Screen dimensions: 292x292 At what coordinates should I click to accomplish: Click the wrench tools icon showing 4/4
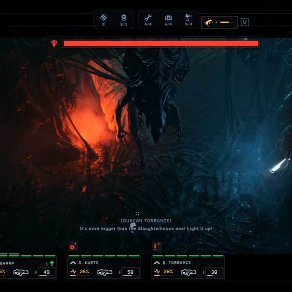click(x=148, y=18)
